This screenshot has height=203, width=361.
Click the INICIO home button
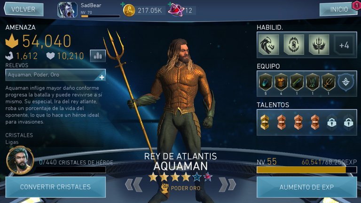tap(338, 9)
